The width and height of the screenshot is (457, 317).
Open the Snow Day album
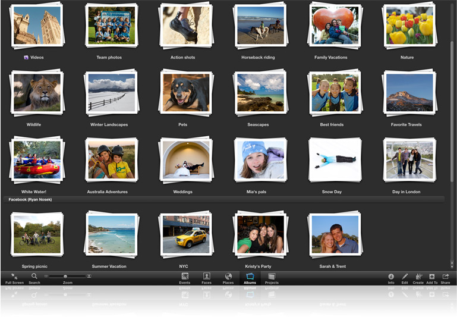click(x=335, y=160)
